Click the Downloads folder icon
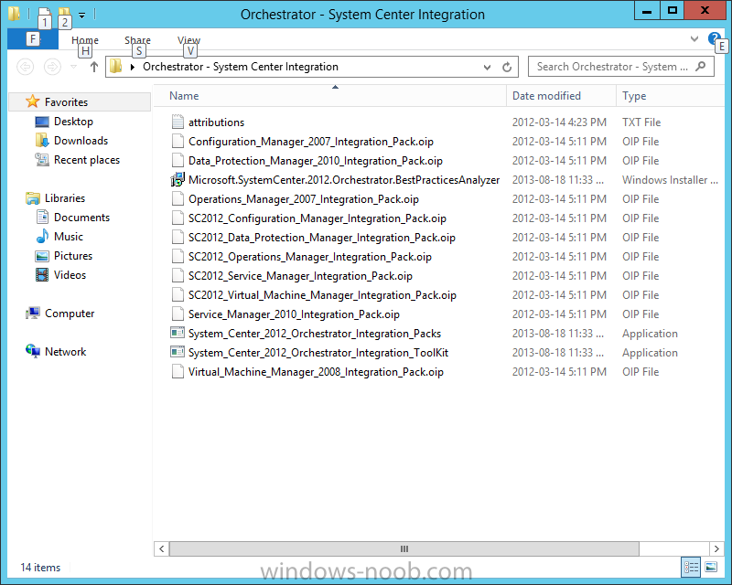 42,141
